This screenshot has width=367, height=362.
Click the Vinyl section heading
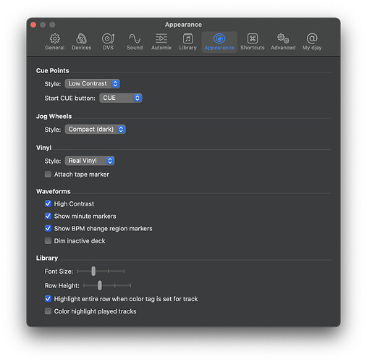pyautogui.click(x=43, y=148)
